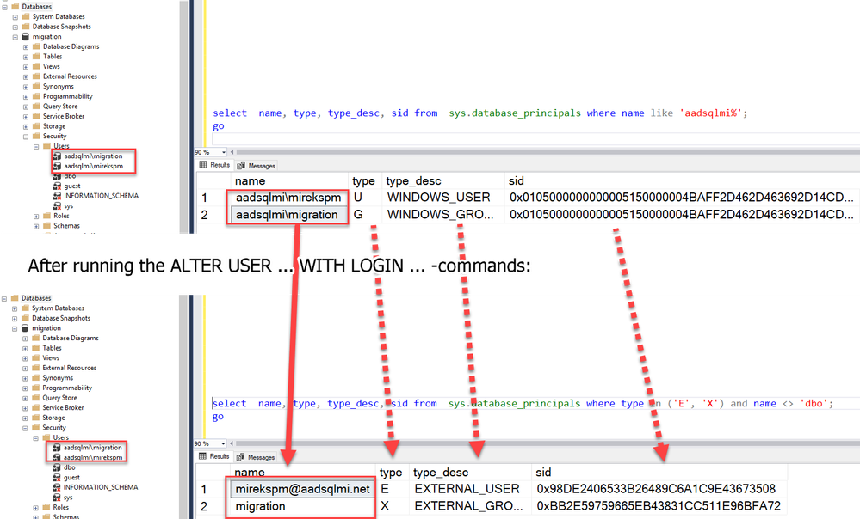
Task: Click the Synonyms folder icon in lower tree
Action: [x=35, y=378]
